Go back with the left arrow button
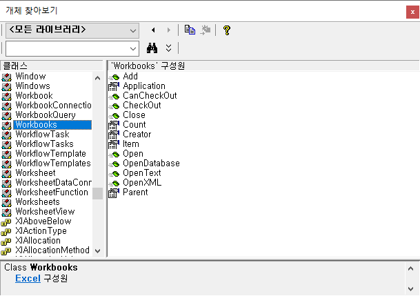 (x=153, y=30)
